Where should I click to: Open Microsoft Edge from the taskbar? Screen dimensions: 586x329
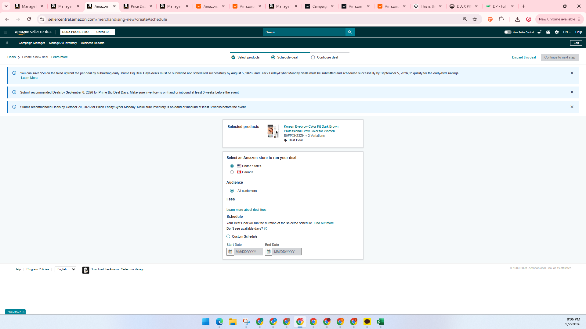pos(219,322)
